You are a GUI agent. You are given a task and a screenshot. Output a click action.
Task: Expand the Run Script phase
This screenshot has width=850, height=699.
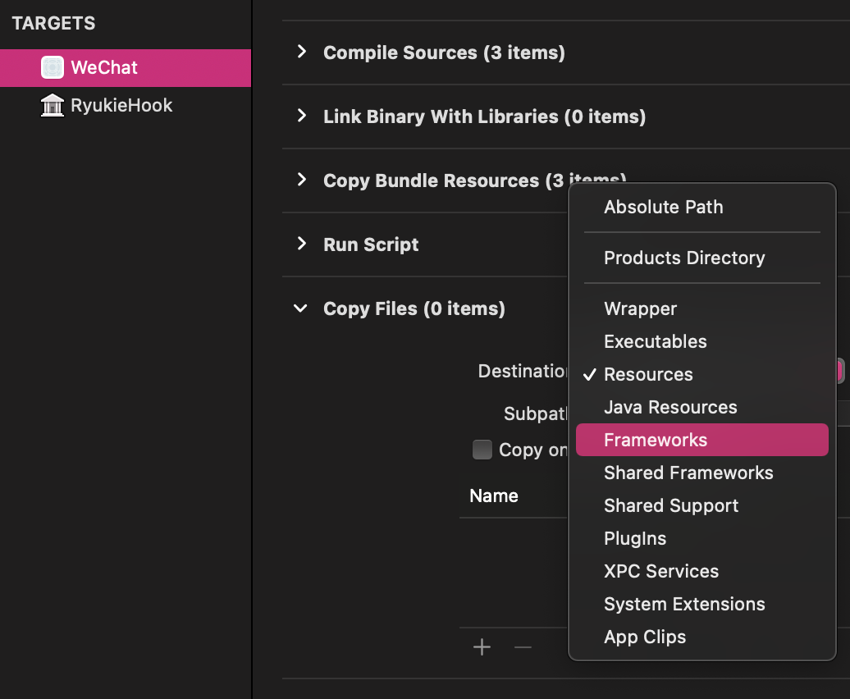(x=302, y=244)
